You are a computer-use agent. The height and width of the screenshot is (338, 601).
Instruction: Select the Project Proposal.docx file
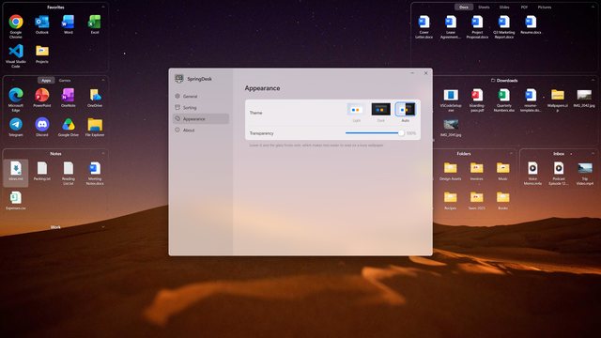point(477,26)
